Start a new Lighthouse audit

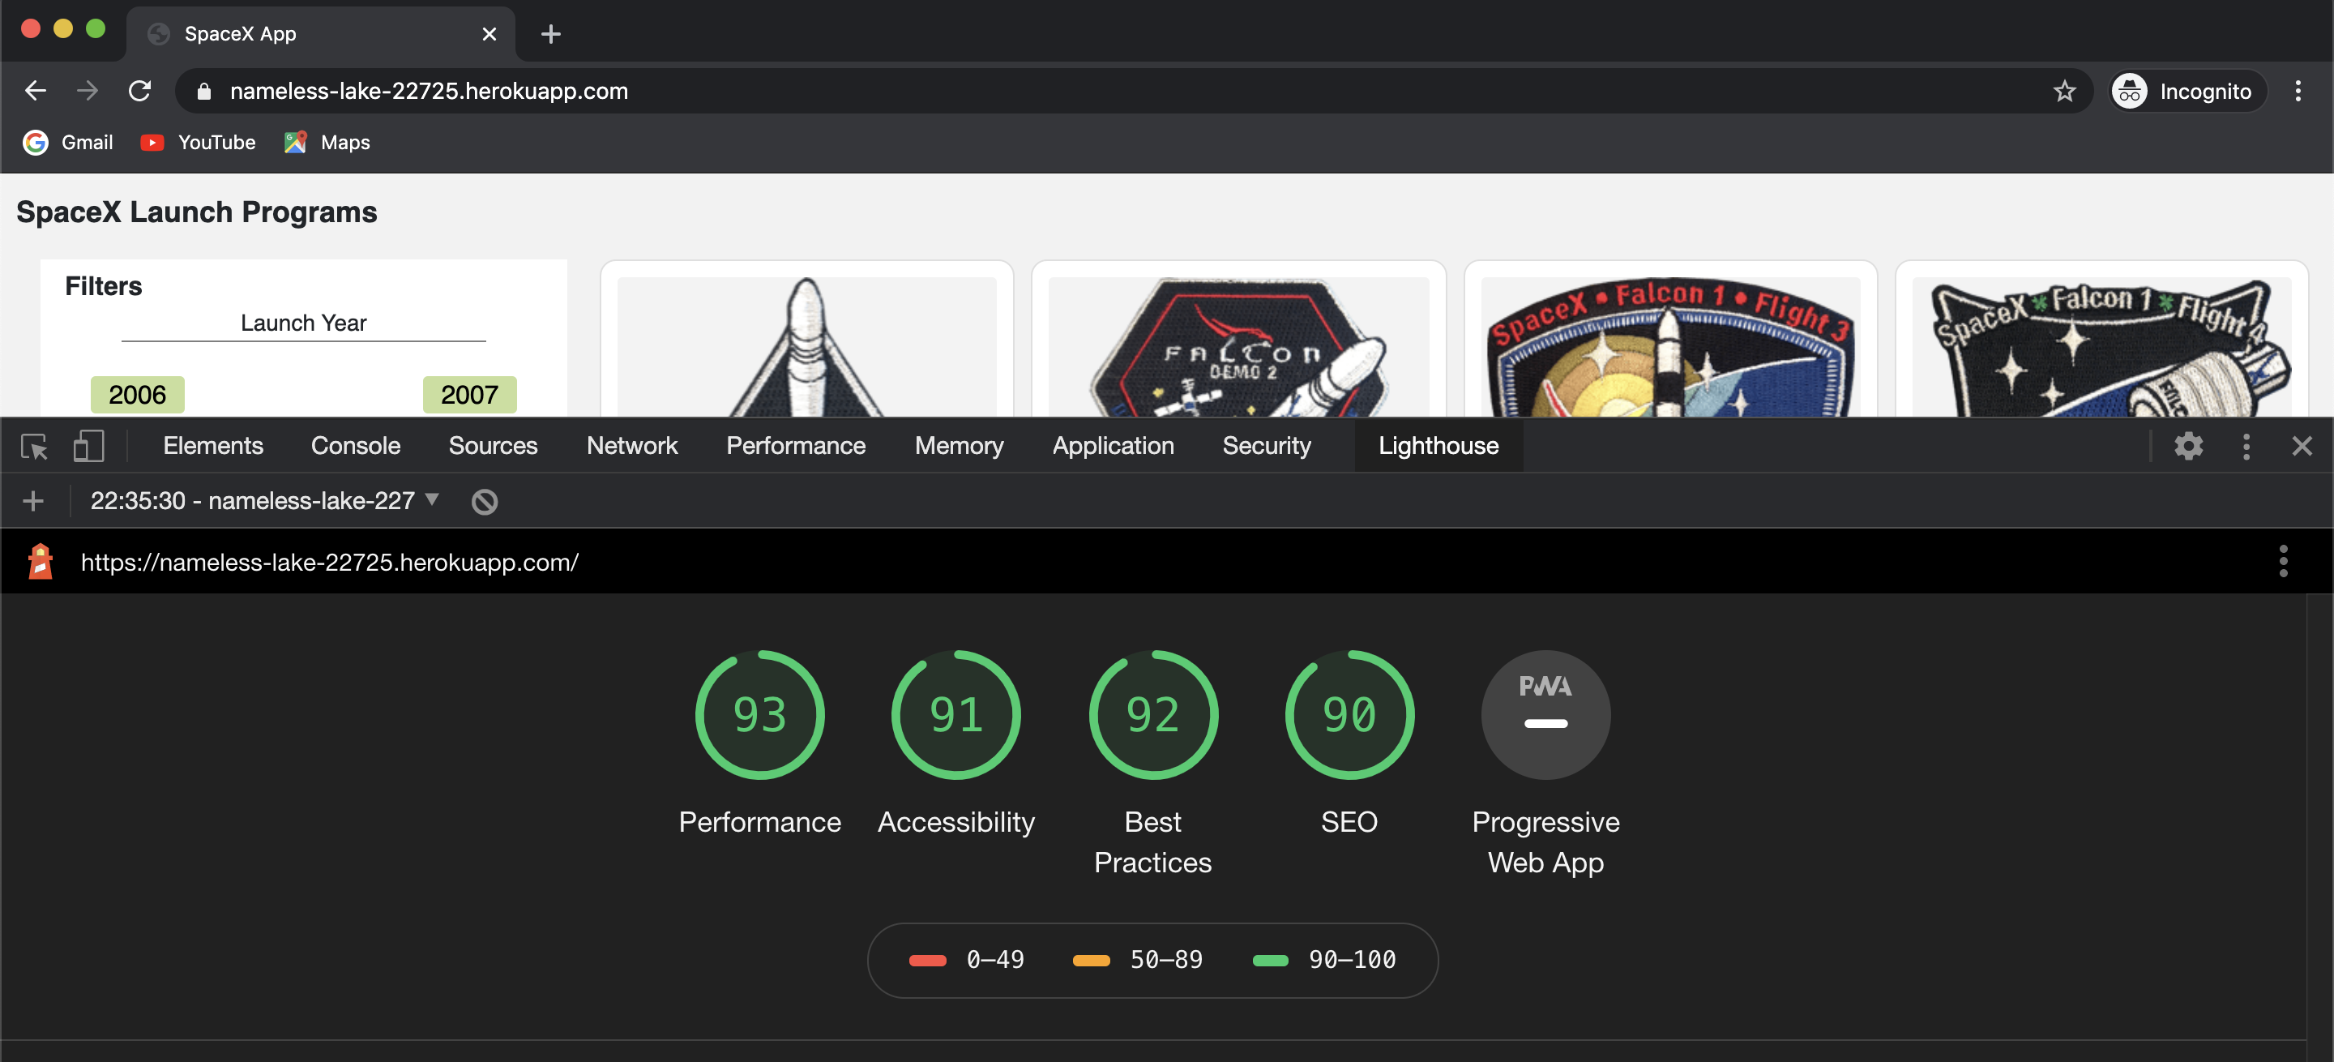point(33,500)
